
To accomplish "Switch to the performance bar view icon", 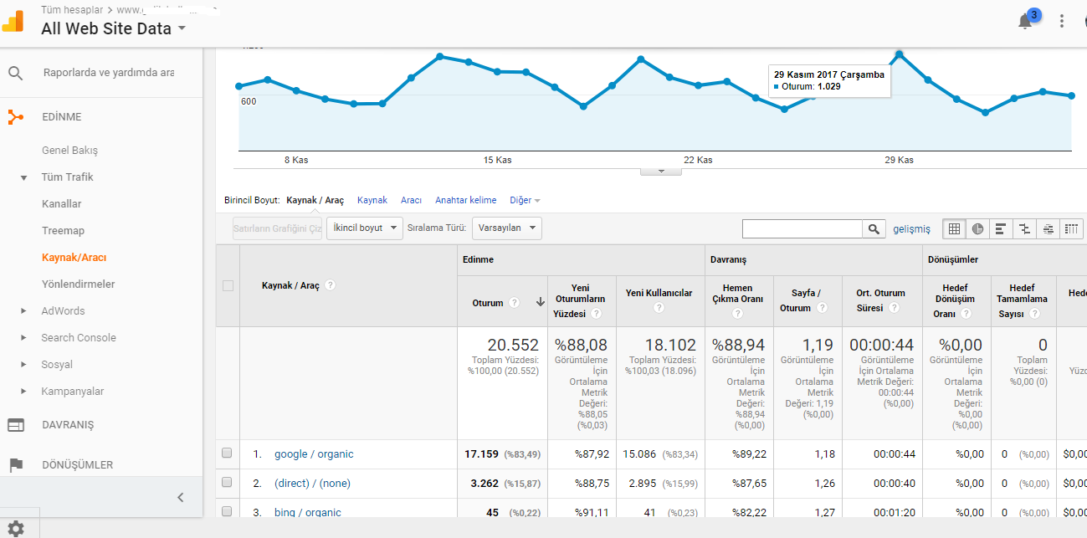I will tap(1001, 228).
